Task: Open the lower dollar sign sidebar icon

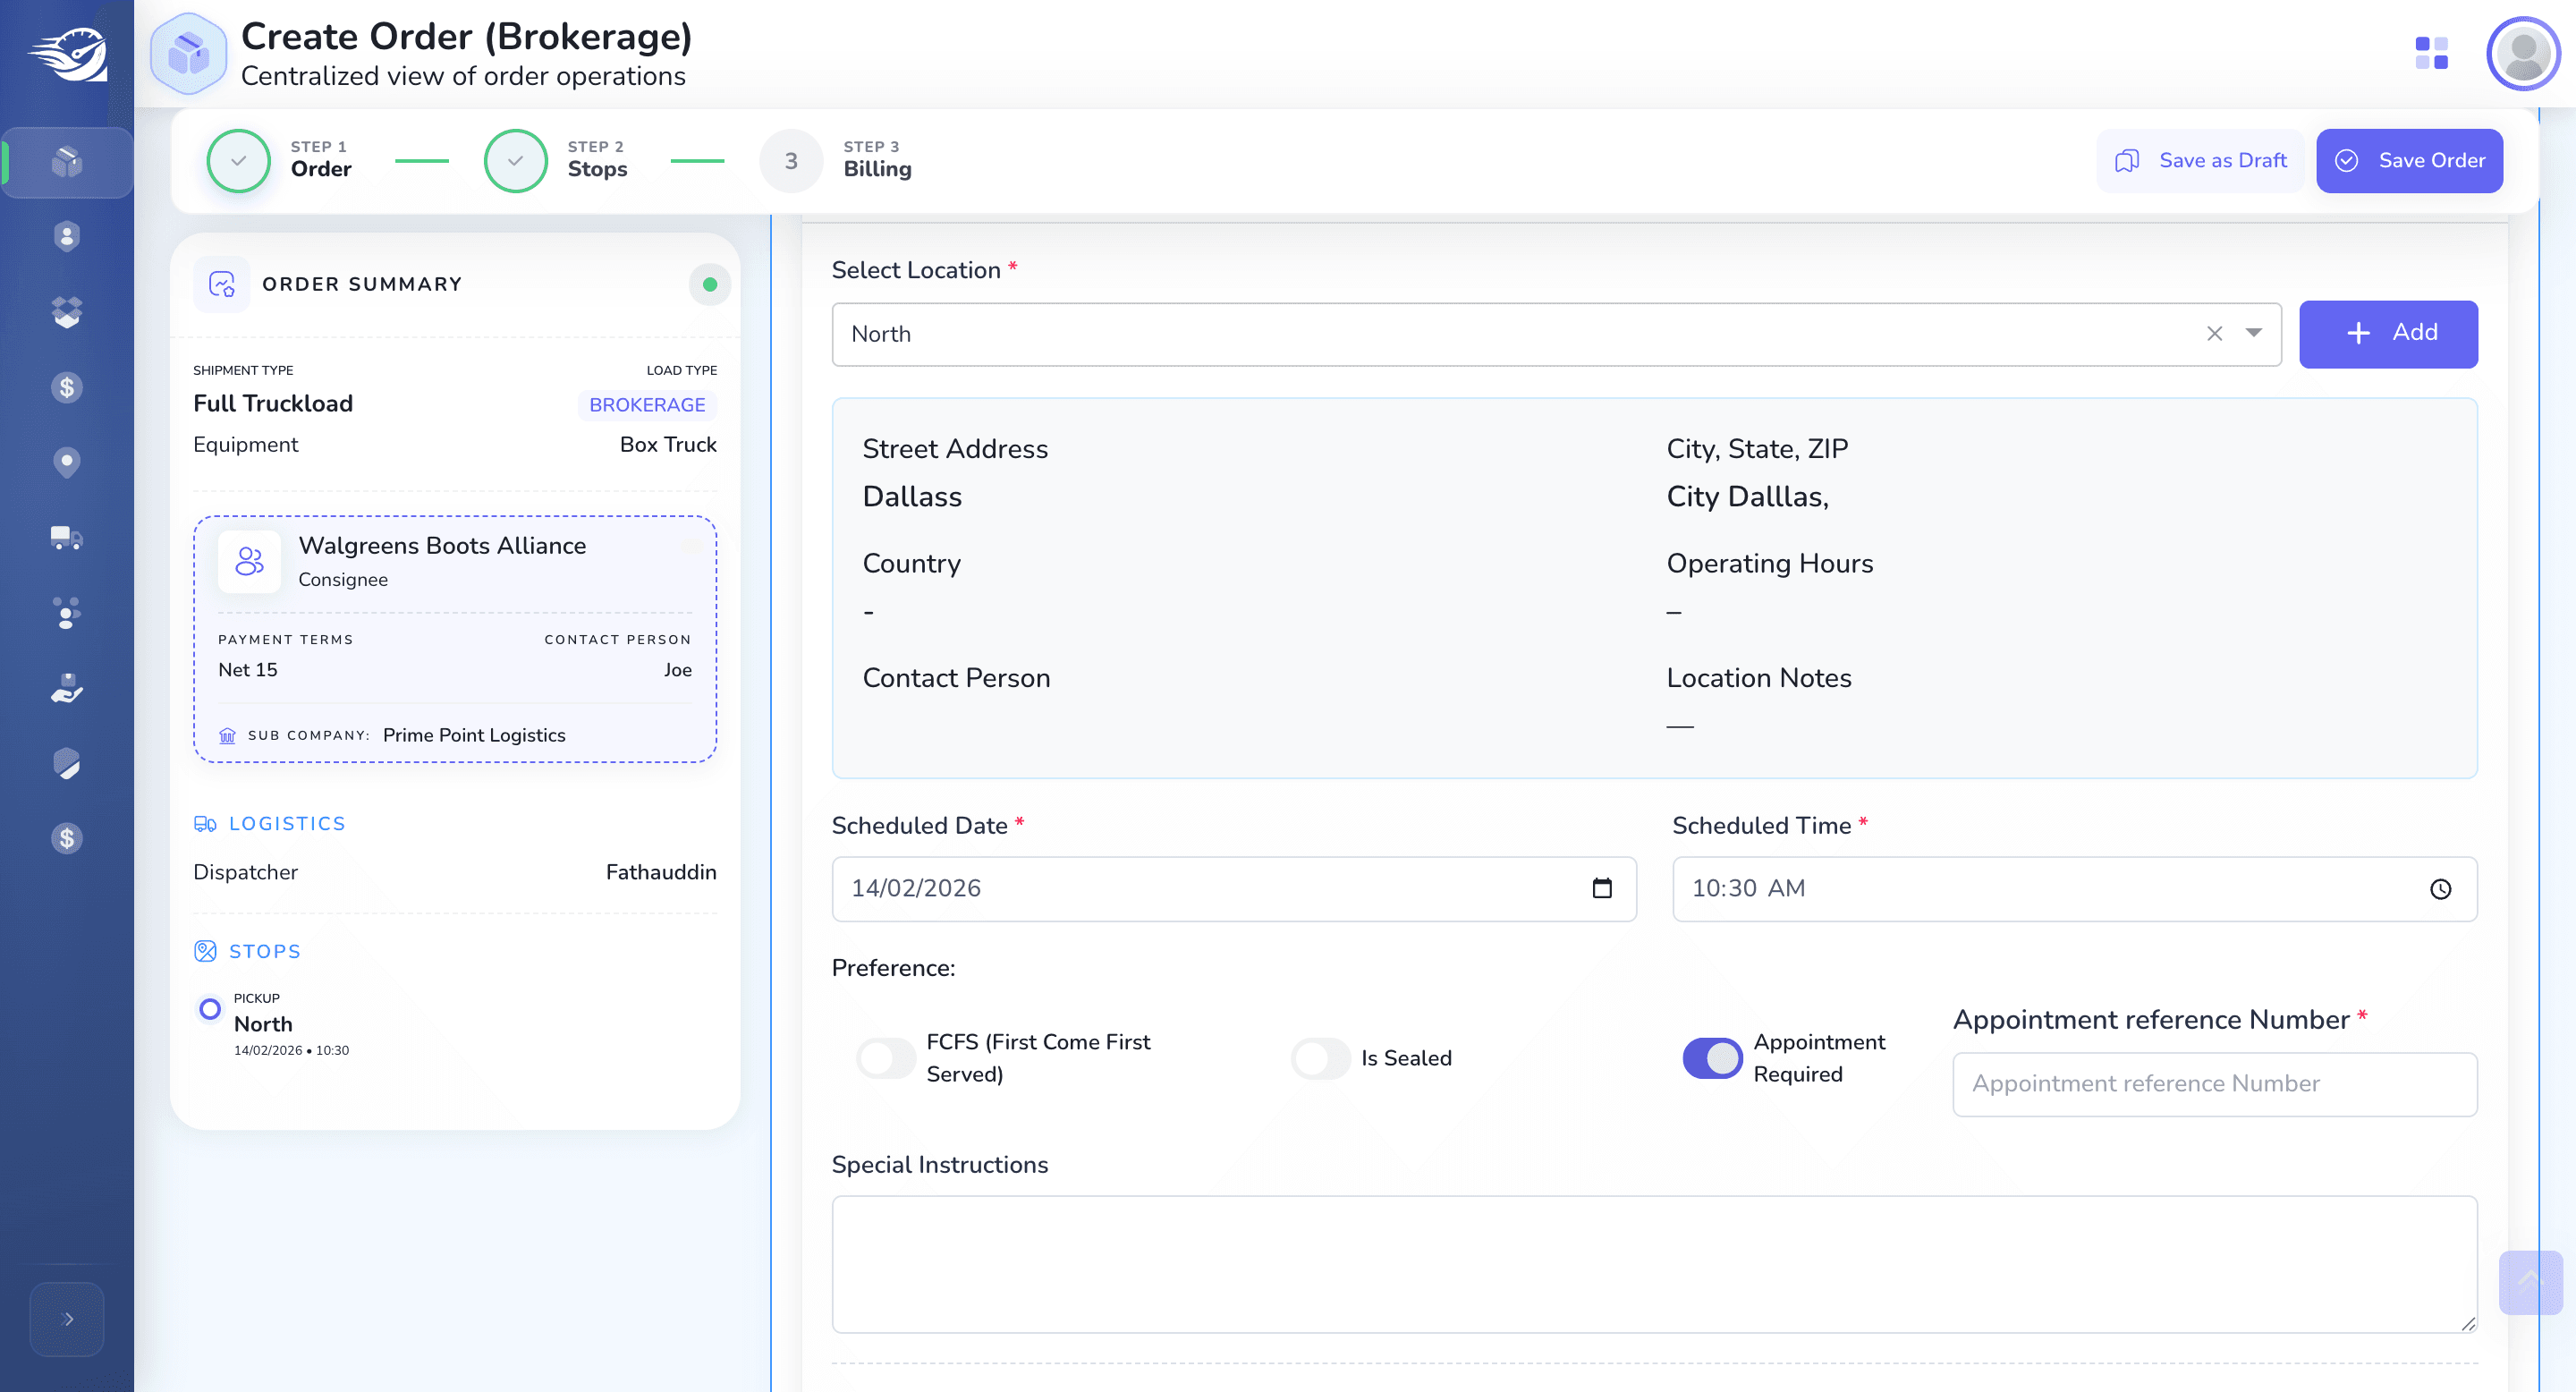Action: coord(66,838)
